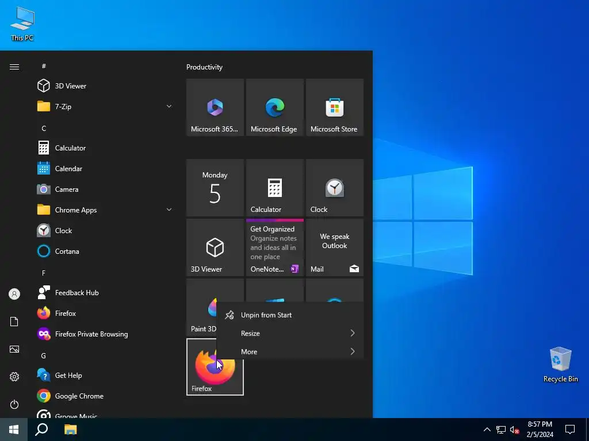Screen dimensions: 589x441
Task: Open the OneNote Get Organized tile
Action: click(x=274, y=247)
